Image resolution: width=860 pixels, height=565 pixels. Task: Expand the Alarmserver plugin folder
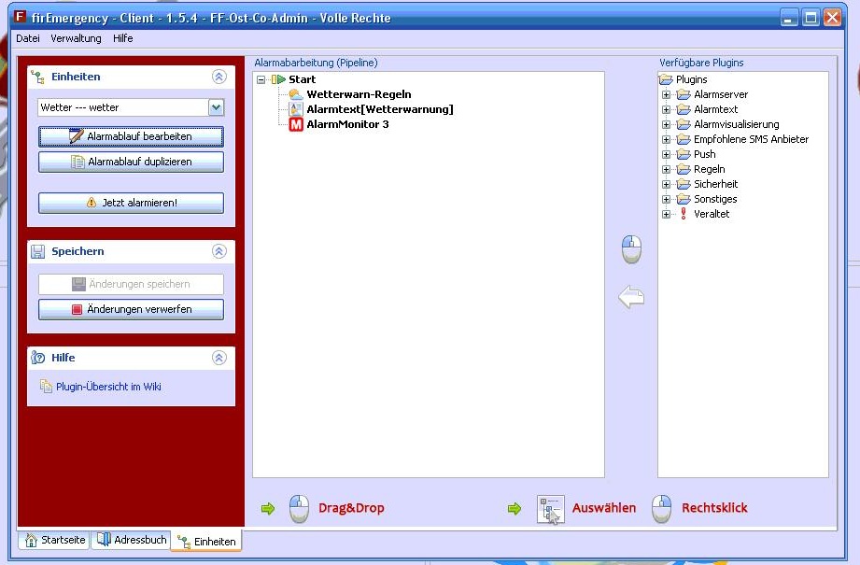coord(667,94)
